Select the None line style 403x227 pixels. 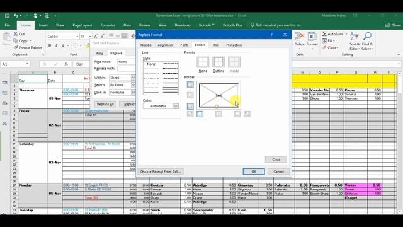click(151, 64)
